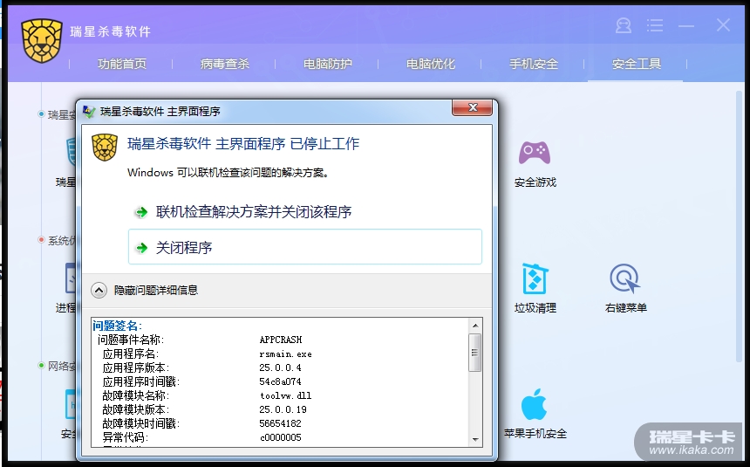Click details list scroll up arrow

coord(475,326)
